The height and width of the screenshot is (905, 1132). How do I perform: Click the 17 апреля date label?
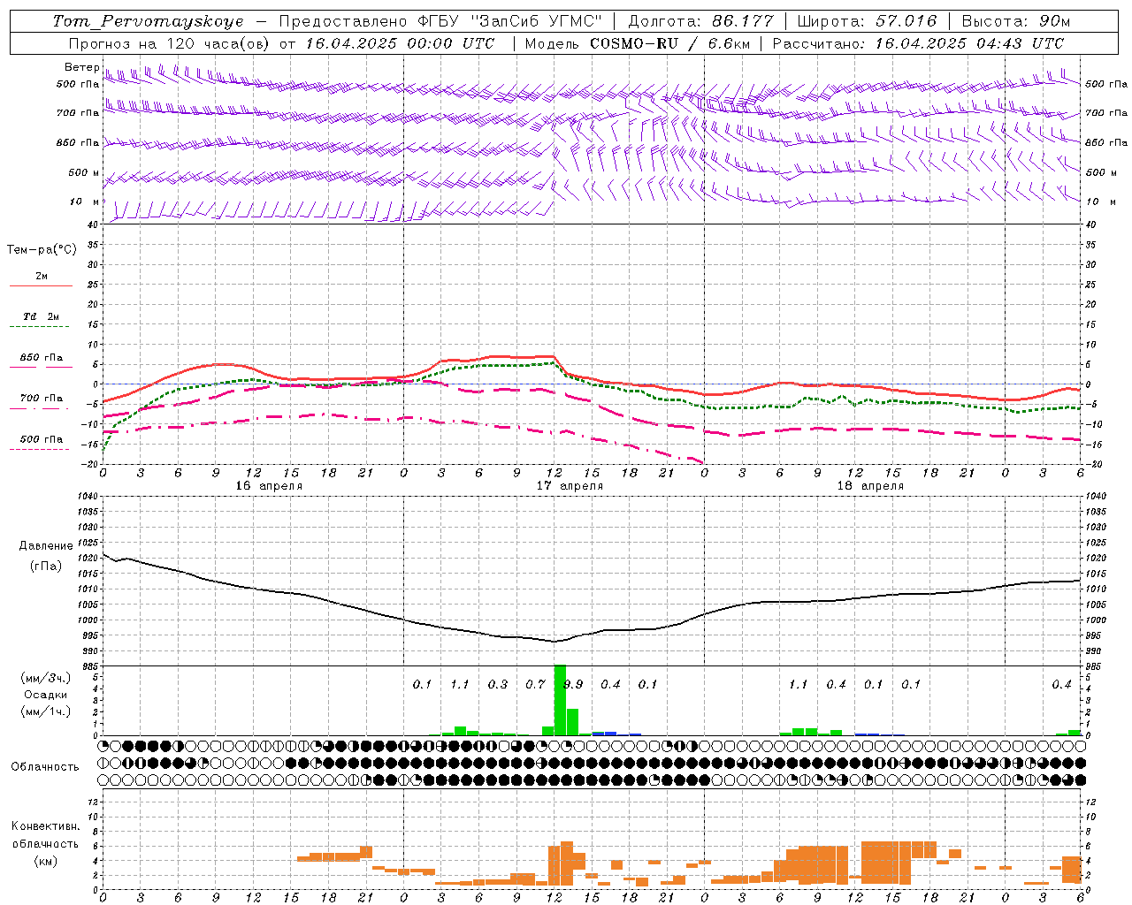pos(570,486)
